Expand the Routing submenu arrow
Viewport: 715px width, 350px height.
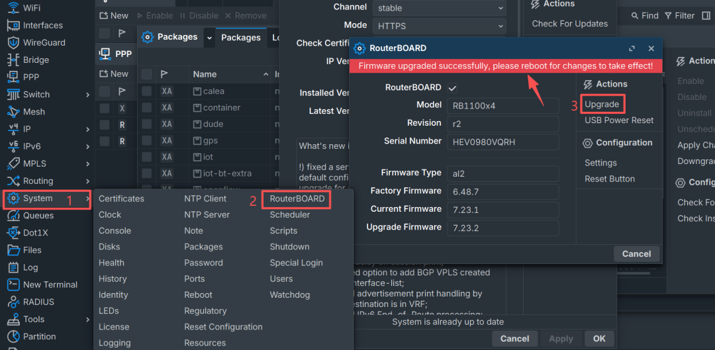87,181
